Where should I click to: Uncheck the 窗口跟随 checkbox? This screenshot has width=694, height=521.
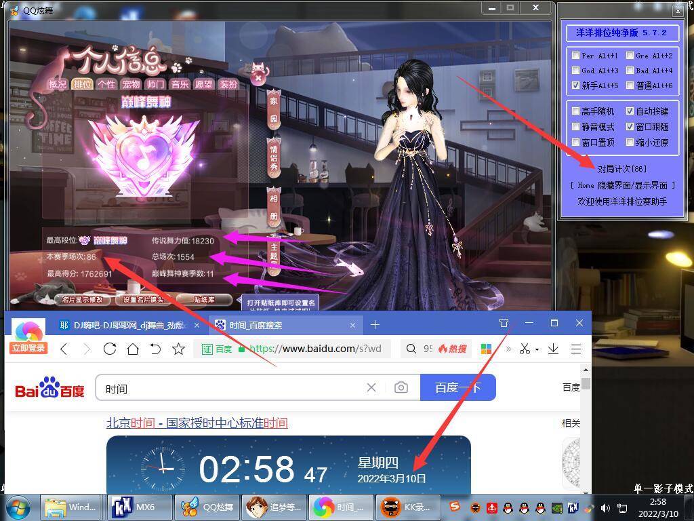click(630, 127)
